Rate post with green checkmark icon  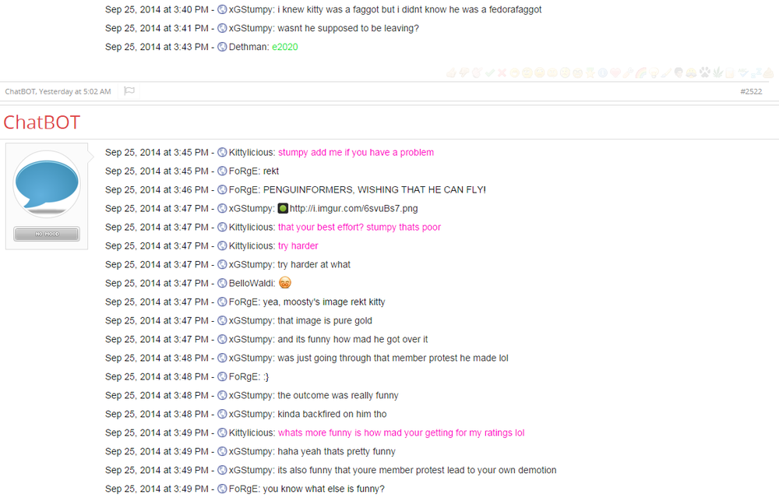(x=490, y=73)
